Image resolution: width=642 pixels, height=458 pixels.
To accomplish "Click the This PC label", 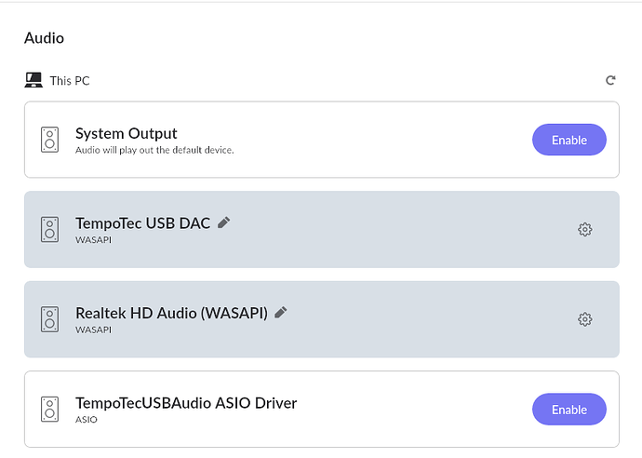I will [70, 81].
